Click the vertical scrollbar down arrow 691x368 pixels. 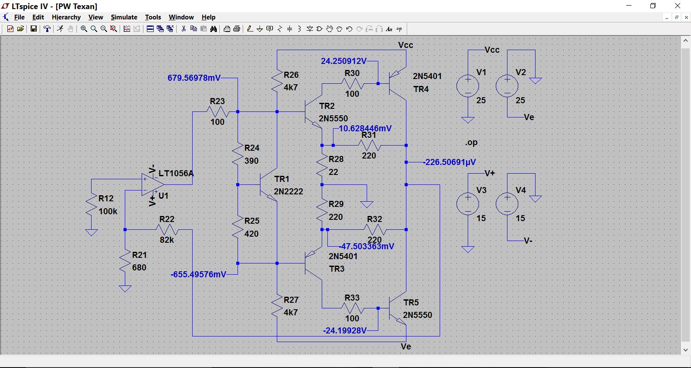click(x=685, y=350)
